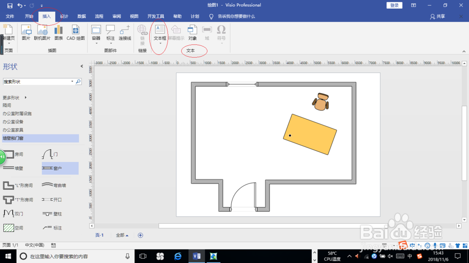469x263 pixels.
Task: Collapse the ribbon with the caret
Action: pos(464,51)
